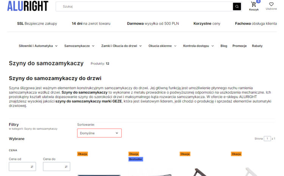Click the Cena do price field

(x=56, y=167)
